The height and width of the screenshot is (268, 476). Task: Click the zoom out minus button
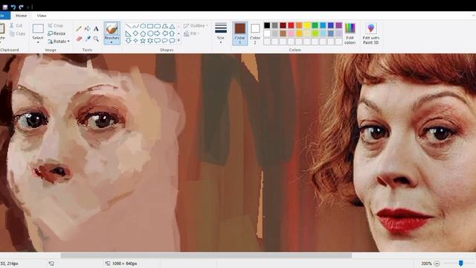(x=437, y=264)
